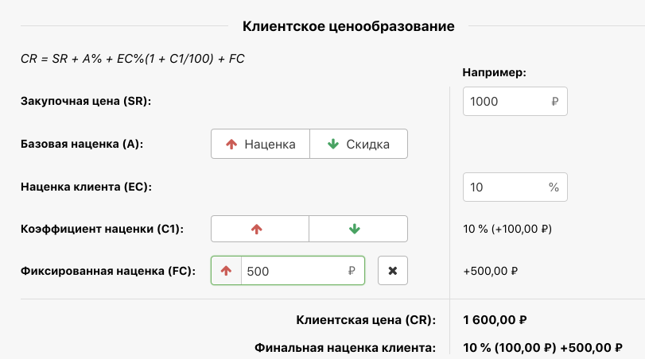Click the Фиксированная наценка (FC) label
Image resolution: width=645 pixels, height=359 pixels.
click(x=108, y=271)
